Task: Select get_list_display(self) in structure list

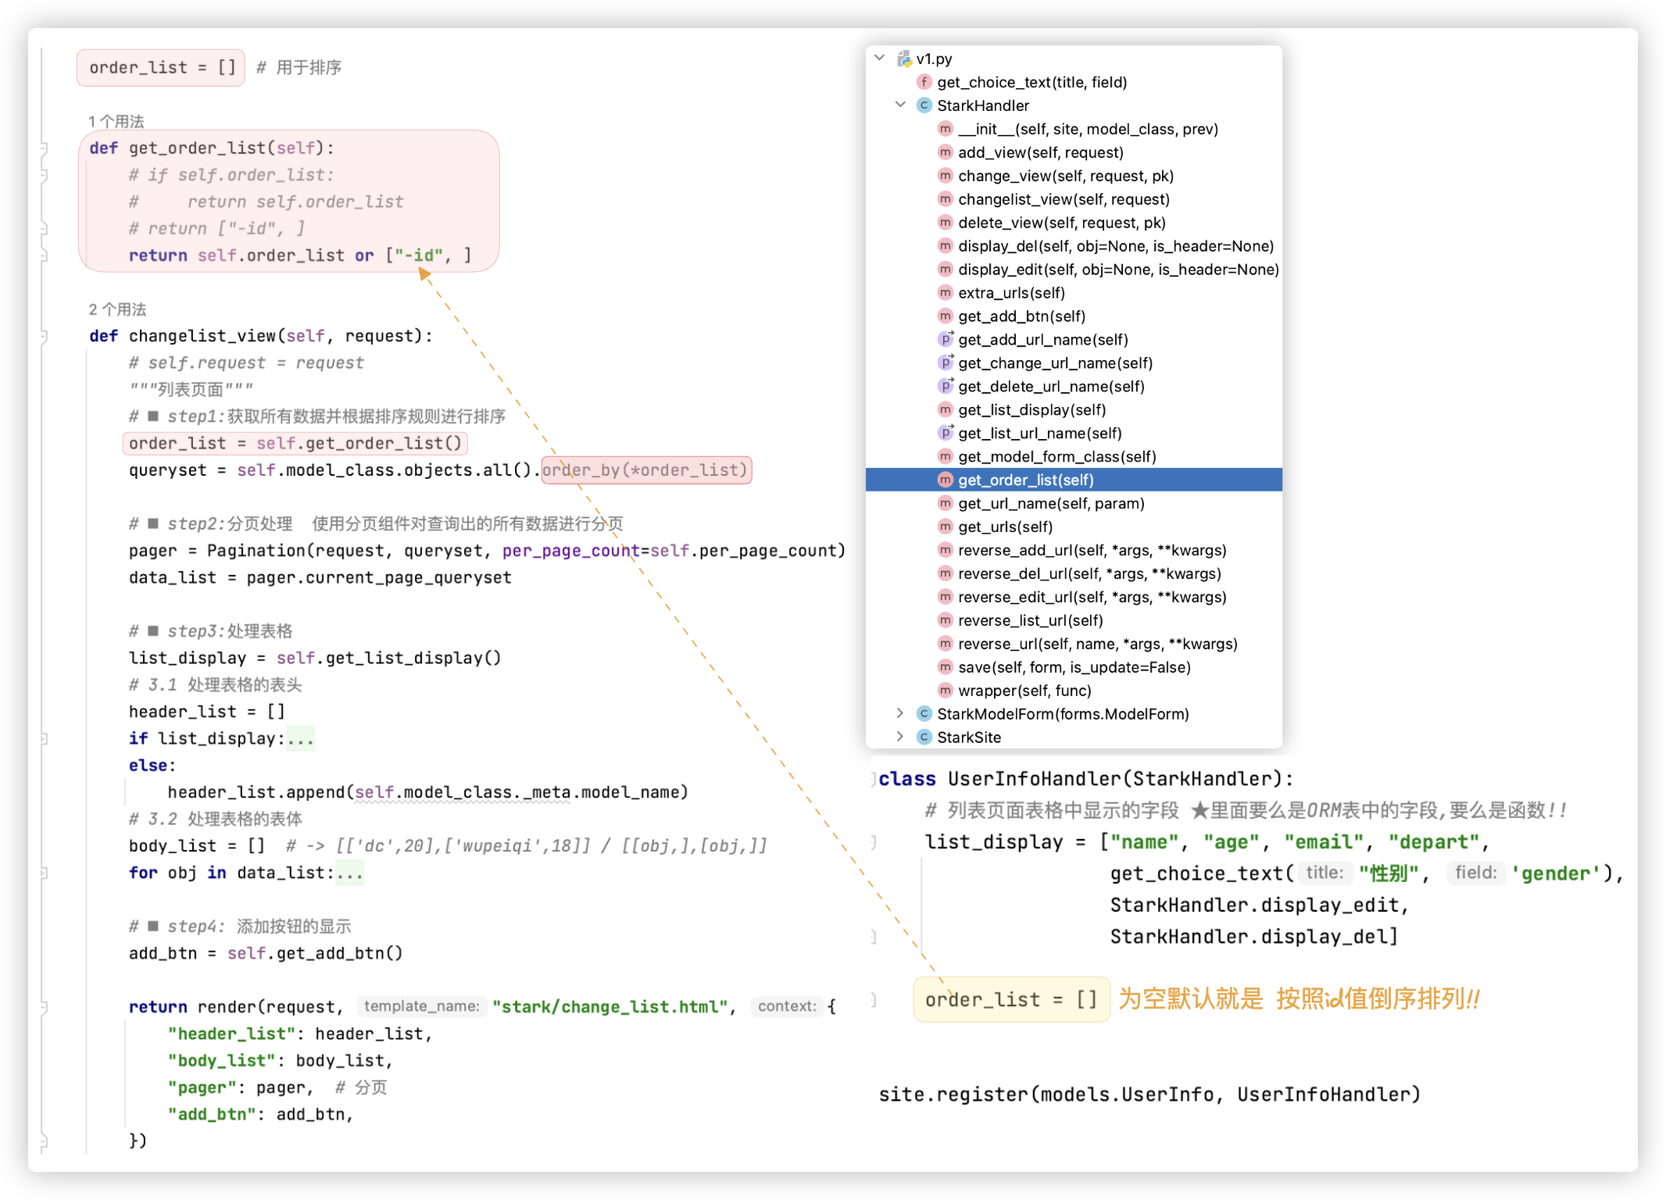Action: tap(1031, 409)
